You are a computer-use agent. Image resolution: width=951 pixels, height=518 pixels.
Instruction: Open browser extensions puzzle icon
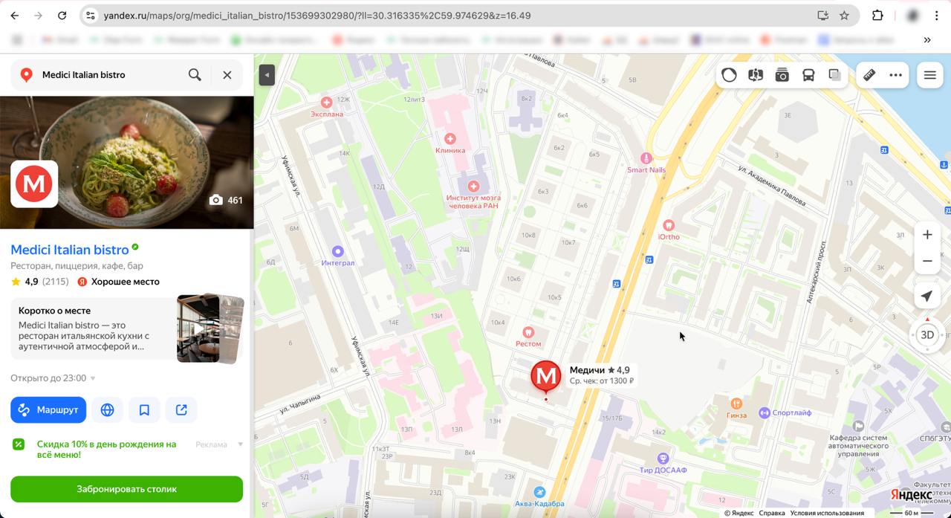click(877, 16)
